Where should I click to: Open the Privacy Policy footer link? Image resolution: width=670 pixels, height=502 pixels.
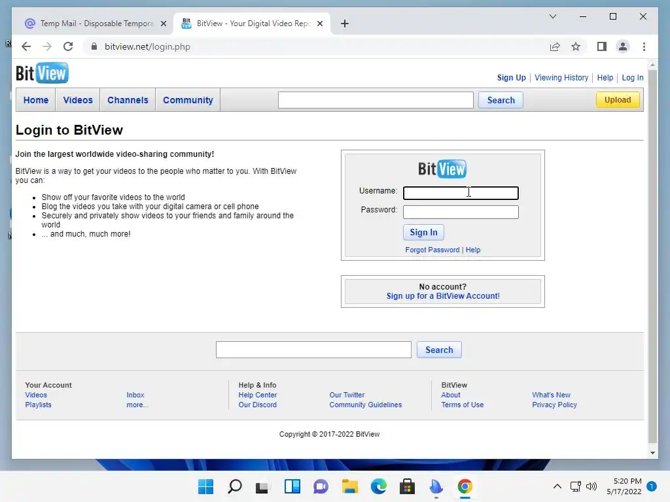tap(554, 405)
